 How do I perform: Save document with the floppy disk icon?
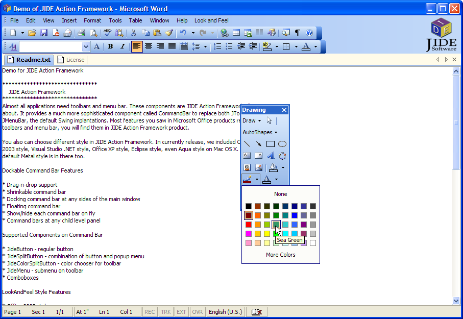(x=44, y=33)
